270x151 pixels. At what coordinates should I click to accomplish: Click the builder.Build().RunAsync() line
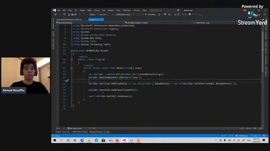[111, 96]
